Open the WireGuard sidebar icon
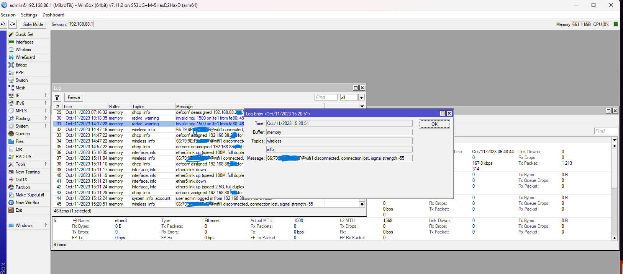The height and width of the screenshot is (274, 623). [11, 57]
